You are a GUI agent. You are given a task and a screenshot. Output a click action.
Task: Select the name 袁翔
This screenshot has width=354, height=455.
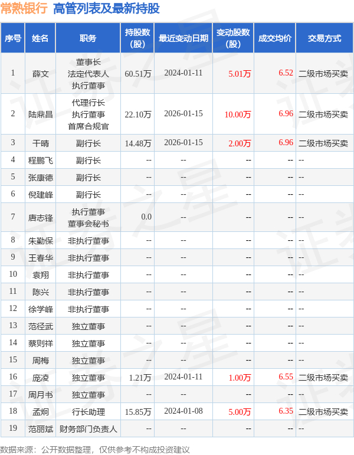[40, 275]
